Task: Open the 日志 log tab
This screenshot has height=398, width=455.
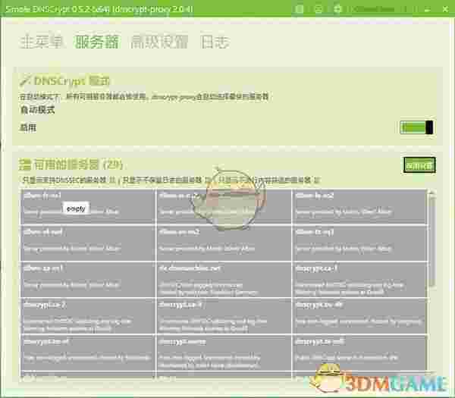Action: click(215, 42)
